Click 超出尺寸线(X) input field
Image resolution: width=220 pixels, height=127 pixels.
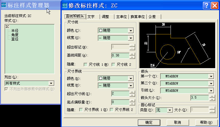(x=120, y=94)
